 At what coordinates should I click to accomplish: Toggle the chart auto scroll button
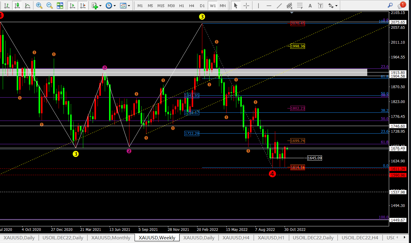tap(72, 5)
